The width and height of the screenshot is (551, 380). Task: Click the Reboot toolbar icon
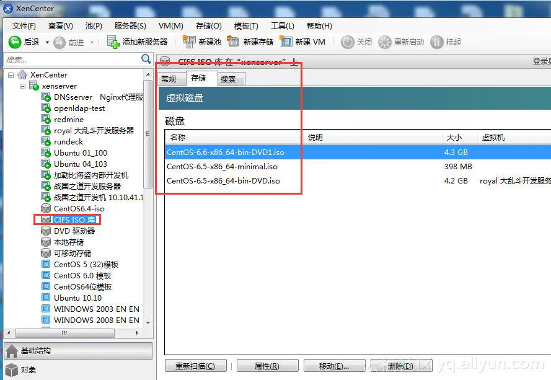tap(385, 42)
